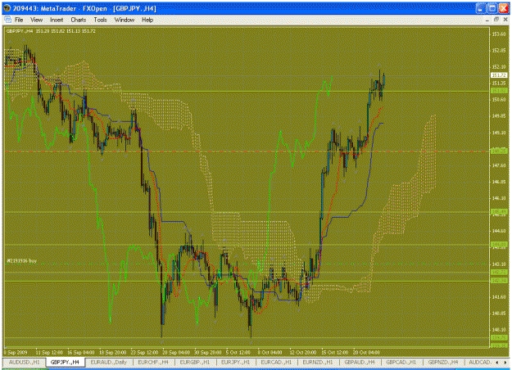Select the GBPJPY.,H4 chart tab
Viewport: 512px width, 370px height.
[65, 362]
